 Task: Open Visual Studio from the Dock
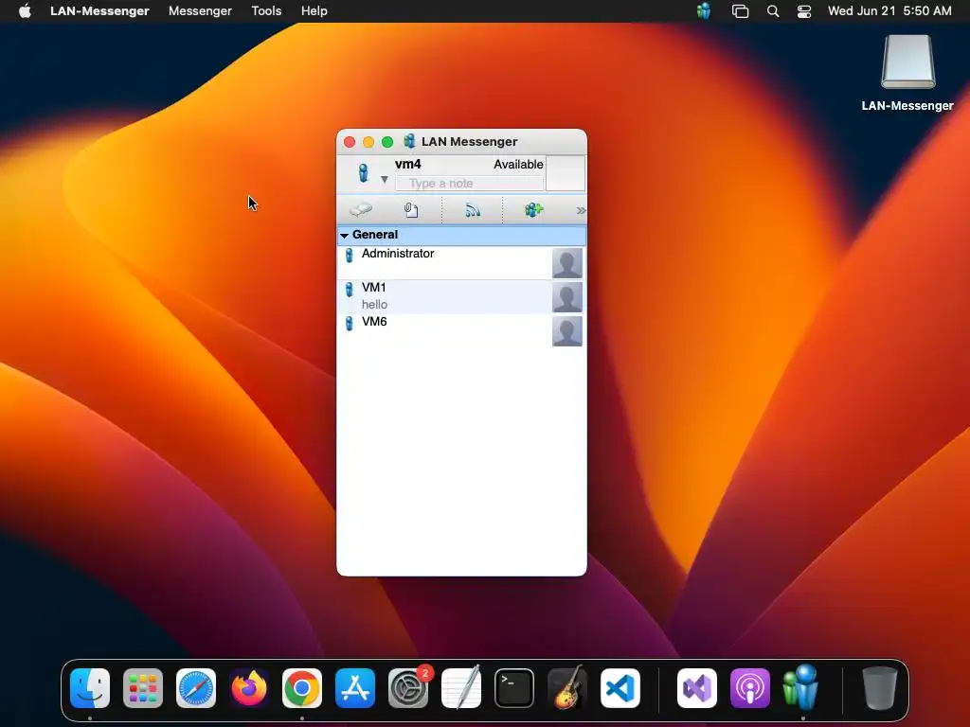point(697,688)
